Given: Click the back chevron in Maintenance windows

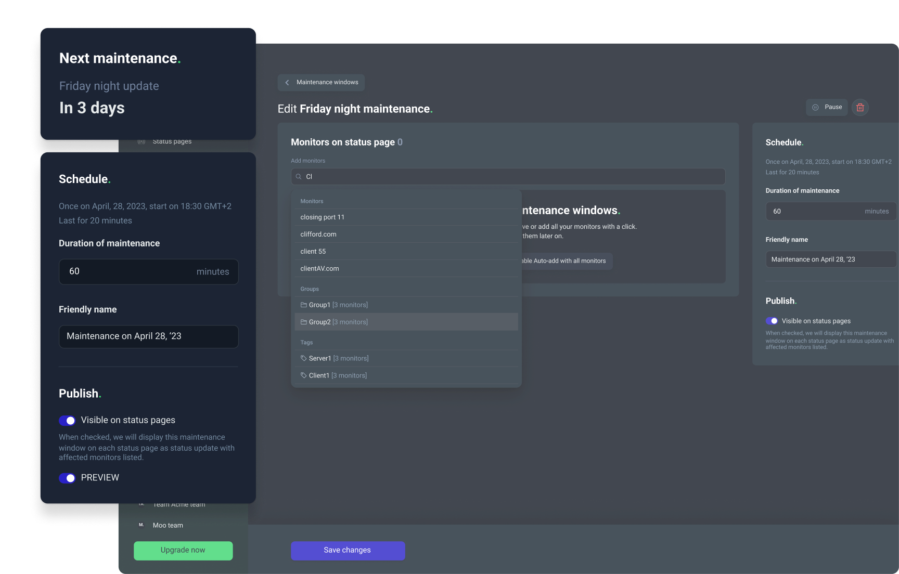Looking at the screenshot, I should 287,83.
